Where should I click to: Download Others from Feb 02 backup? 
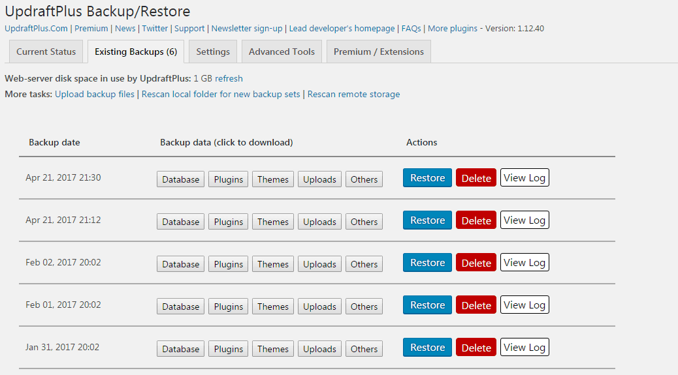click(364, 264)
